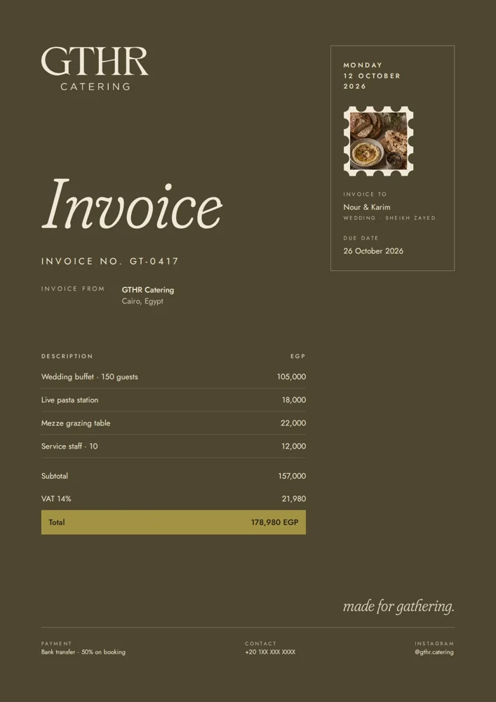Select the 21,980 VAT value
Screen dimensions: 496x702
coord(294,498)
